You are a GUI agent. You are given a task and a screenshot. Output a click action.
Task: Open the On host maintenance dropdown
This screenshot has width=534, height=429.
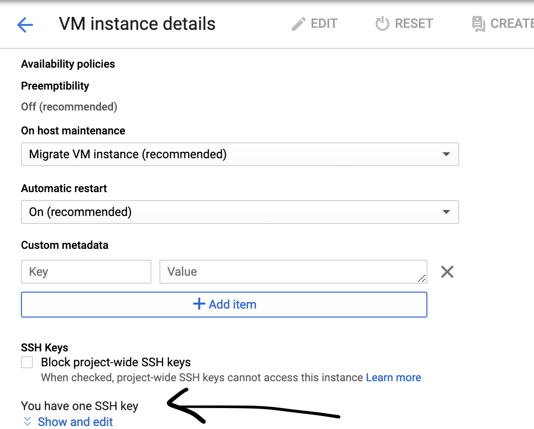point(240,154)
